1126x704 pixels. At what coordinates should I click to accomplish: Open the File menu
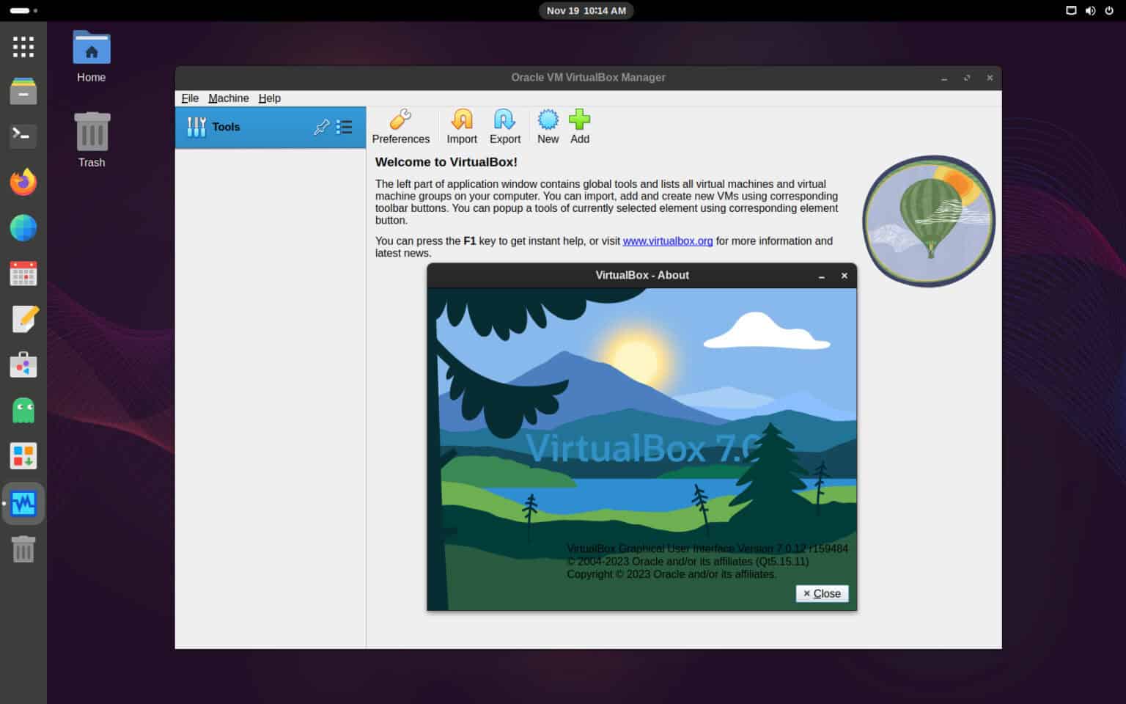pos(190,98)
